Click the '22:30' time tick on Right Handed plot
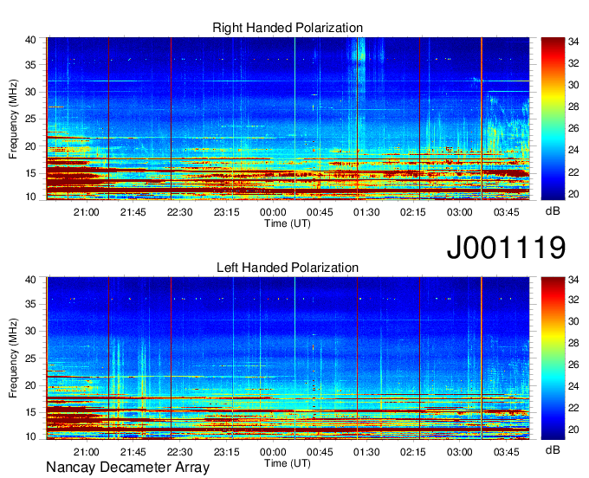Image resolution: width=589 pixels, height=478 pixels. 179,212
